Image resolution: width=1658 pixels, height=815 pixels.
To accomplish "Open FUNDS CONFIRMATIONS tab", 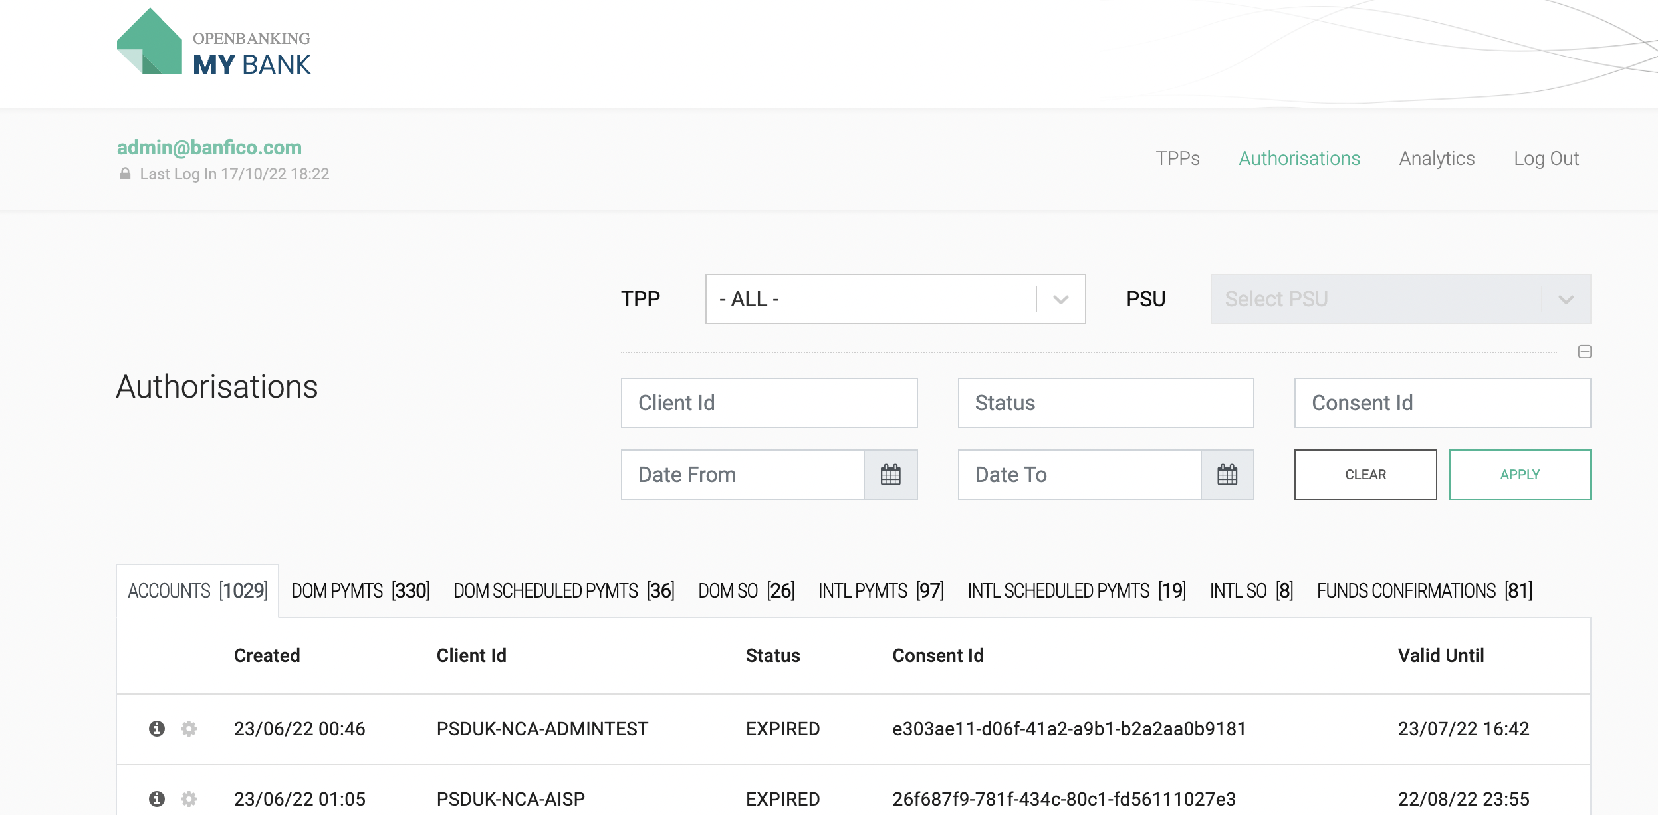I will pyautogui.click(x=1424, y=591).
